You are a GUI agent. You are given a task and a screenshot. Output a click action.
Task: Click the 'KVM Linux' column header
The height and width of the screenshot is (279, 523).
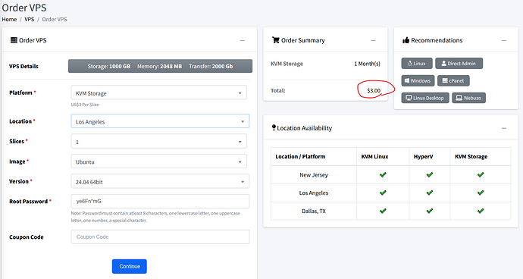(374, 156)
